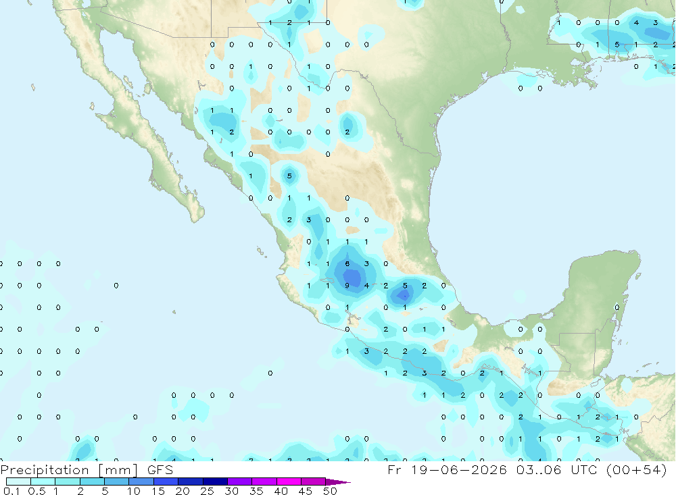Click the legend label "0.5"
This screenshot has height=495, width=676.
(x=37, y=491)
